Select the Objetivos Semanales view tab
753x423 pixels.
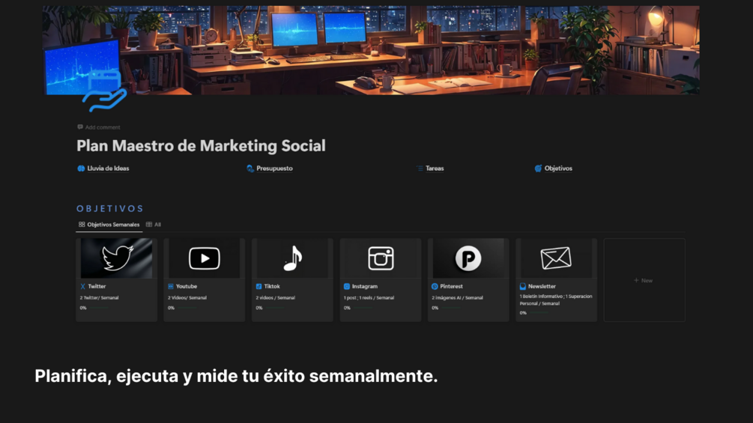109,225
